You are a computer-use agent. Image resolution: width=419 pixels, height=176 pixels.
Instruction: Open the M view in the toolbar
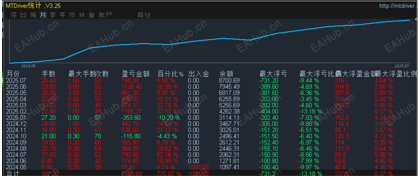[82, 15]
